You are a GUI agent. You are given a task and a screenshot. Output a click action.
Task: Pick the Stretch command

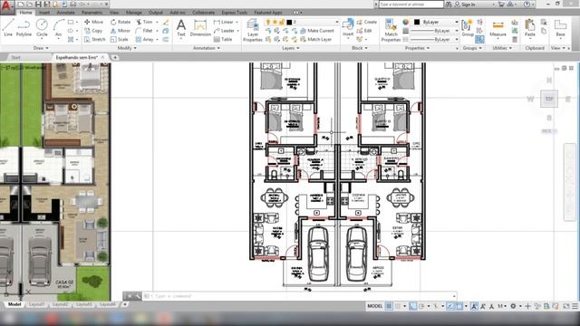pyautogui.click(x=95, y=39)
